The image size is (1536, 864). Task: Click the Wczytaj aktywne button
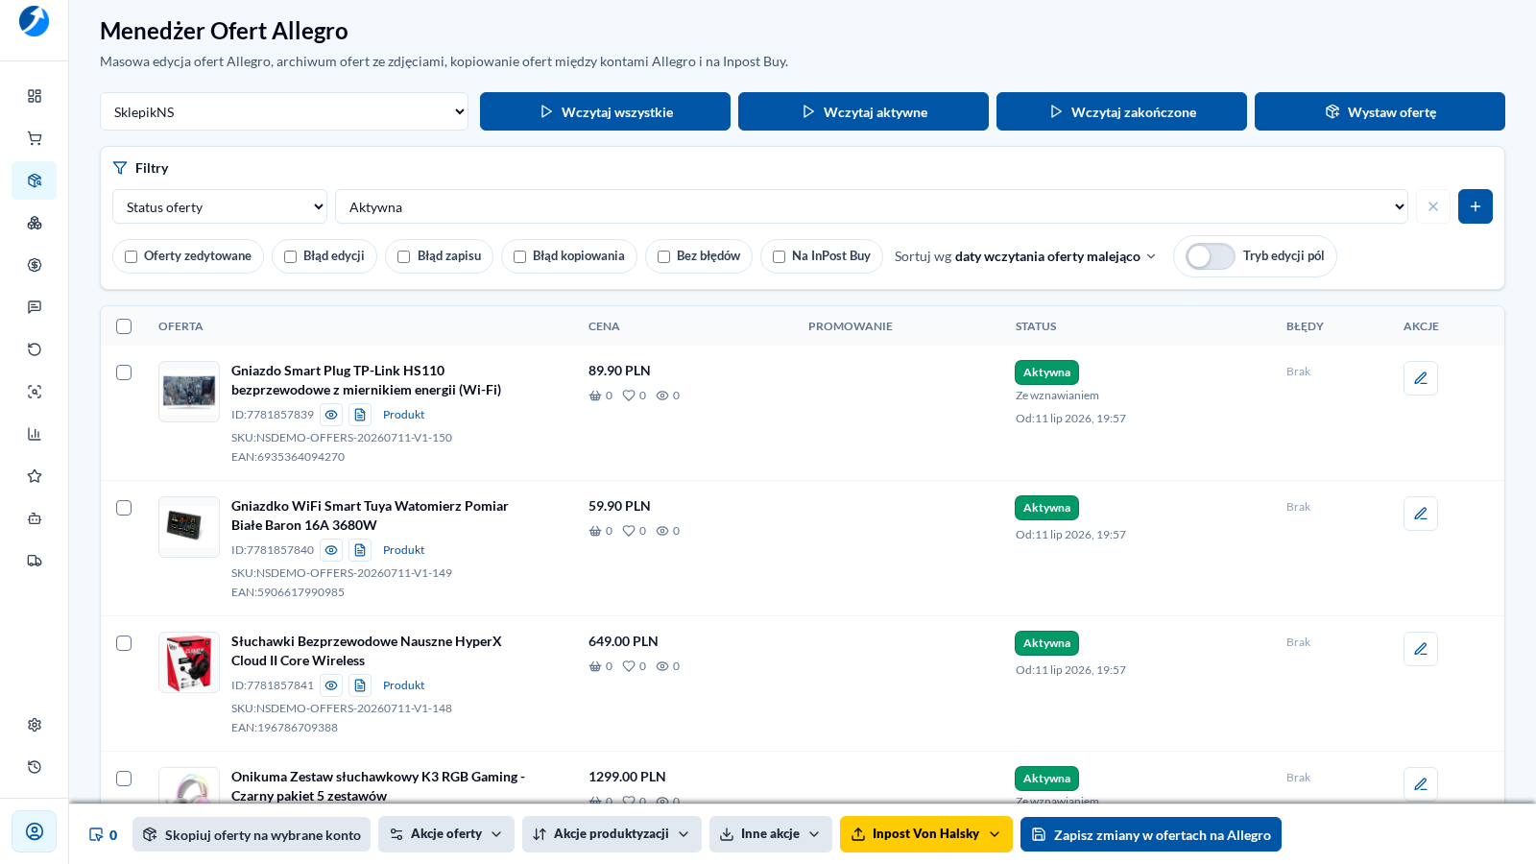pos(863,111)
